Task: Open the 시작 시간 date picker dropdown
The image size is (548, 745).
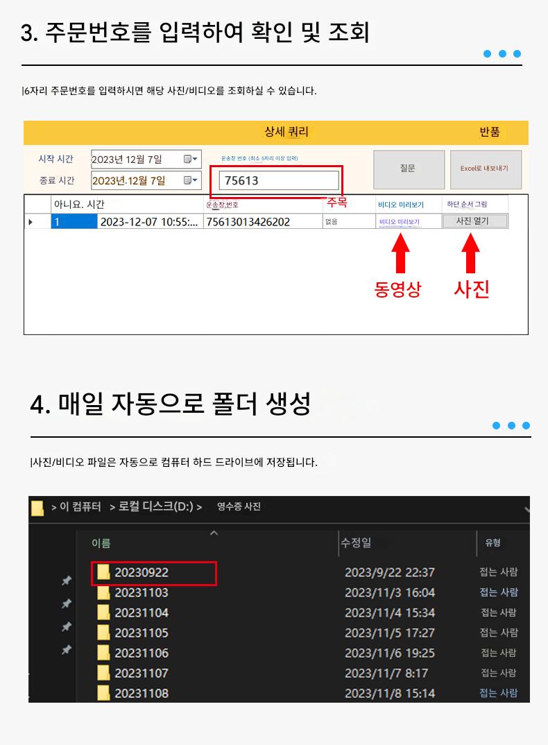Action: 191,159
